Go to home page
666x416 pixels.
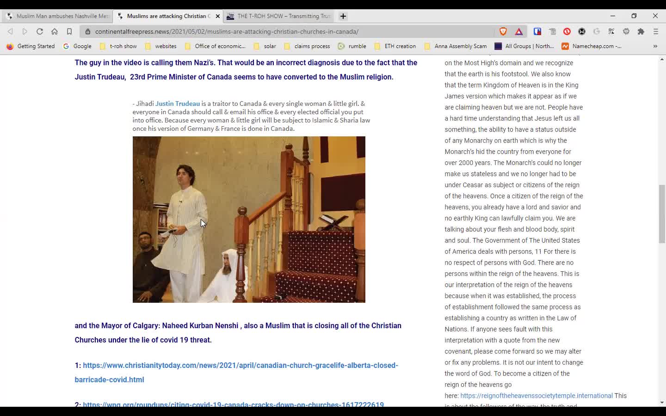[55, 31]
